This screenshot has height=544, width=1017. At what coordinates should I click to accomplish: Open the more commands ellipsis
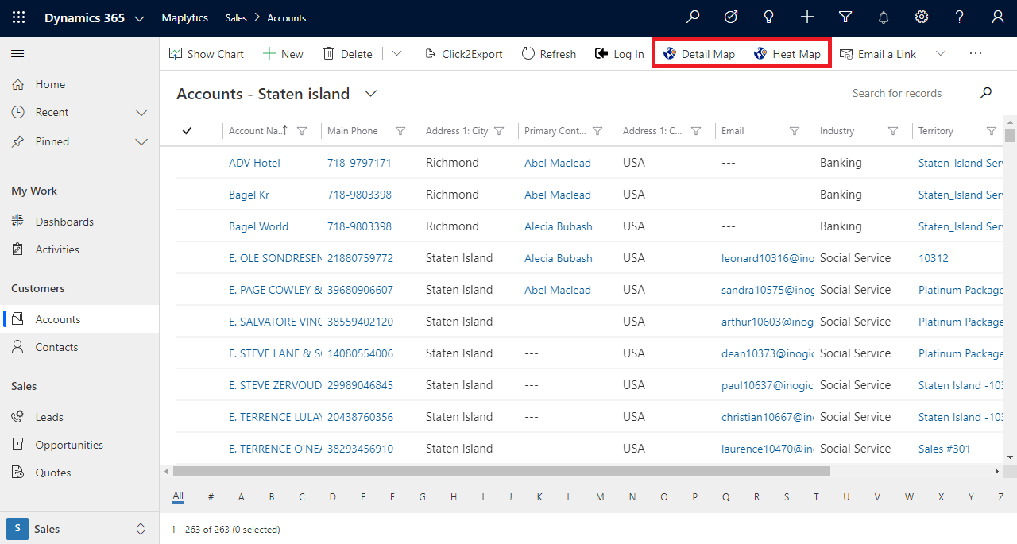pos(976,54)
